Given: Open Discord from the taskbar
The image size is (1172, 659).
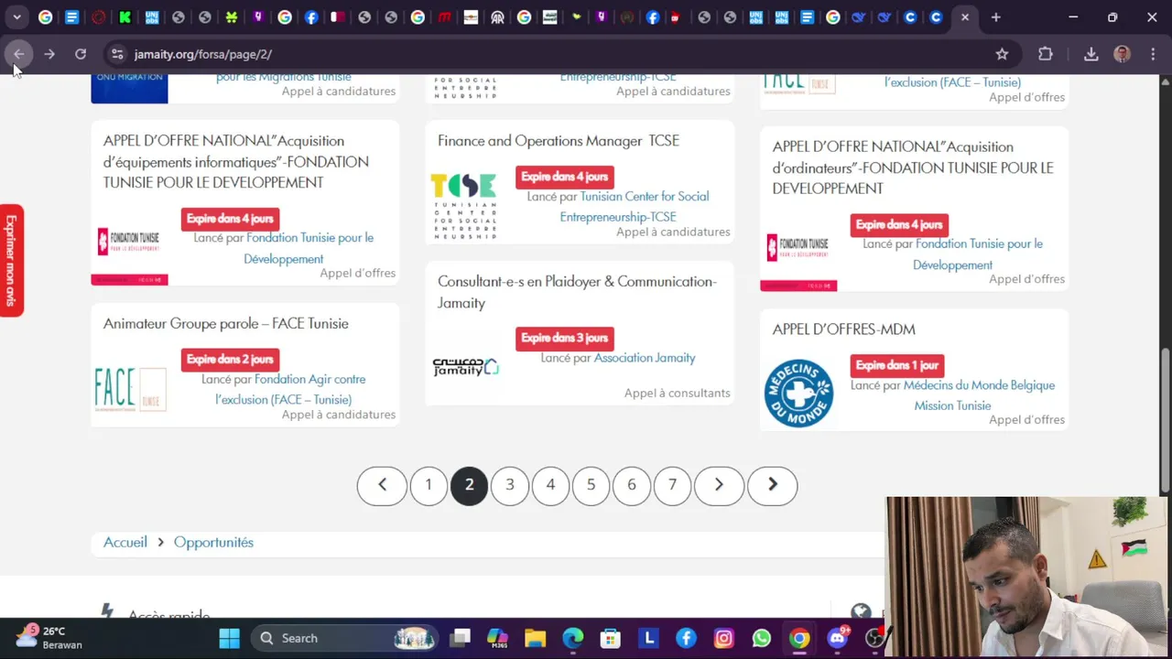Looking at the screenshot, I should coord(837,638).
